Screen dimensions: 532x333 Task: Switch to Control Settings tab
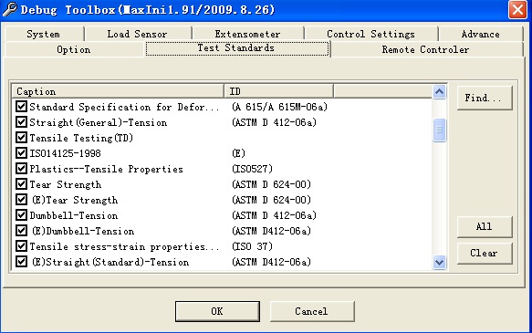tap(370, 35)
